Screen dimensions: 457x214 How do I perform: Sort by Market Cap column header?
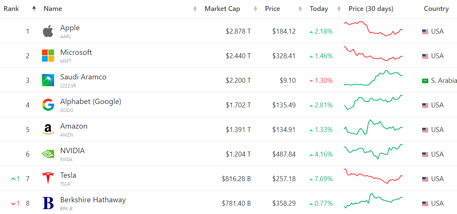click(222, 9)
